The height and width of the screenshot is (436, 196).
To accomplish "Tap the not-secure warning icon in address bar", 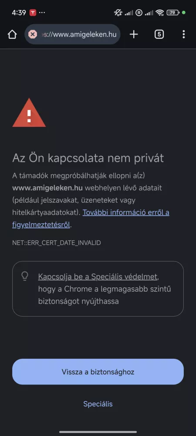I will click(33, 34).
